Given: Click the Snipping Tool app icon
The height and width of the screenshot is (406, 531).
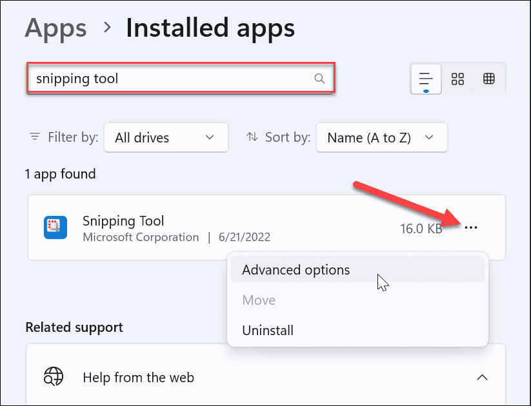Looking at the screenshot, I should (55, 228).
